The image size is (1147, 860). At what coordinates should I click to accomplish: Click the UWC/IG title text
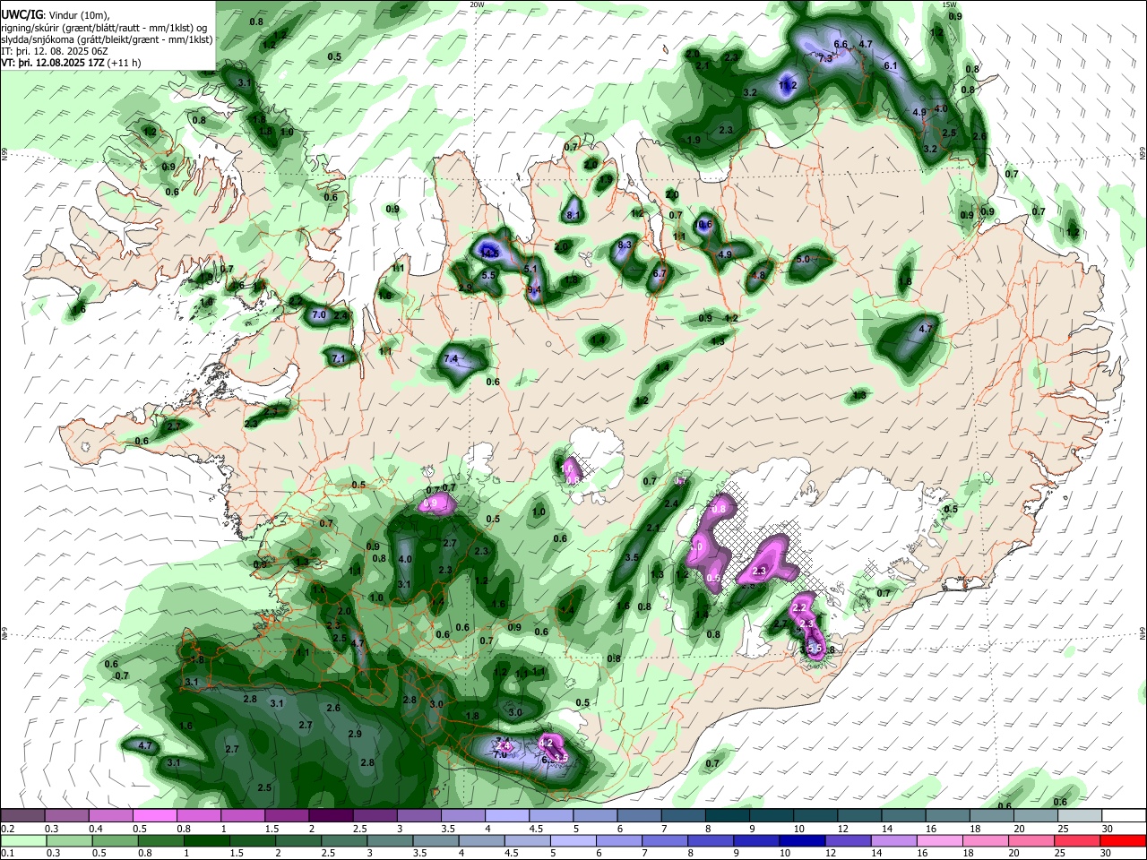click(22, 13)
